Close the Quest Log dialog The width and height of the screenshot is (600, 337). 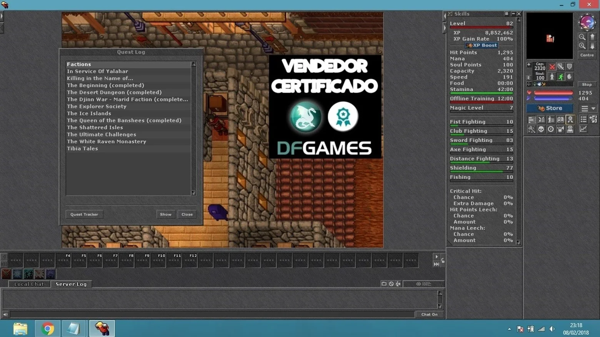point(187,214)
